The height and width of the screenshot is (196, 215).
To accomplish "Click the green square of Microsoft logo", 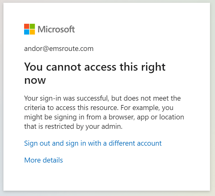I will [x=32, y=26].
